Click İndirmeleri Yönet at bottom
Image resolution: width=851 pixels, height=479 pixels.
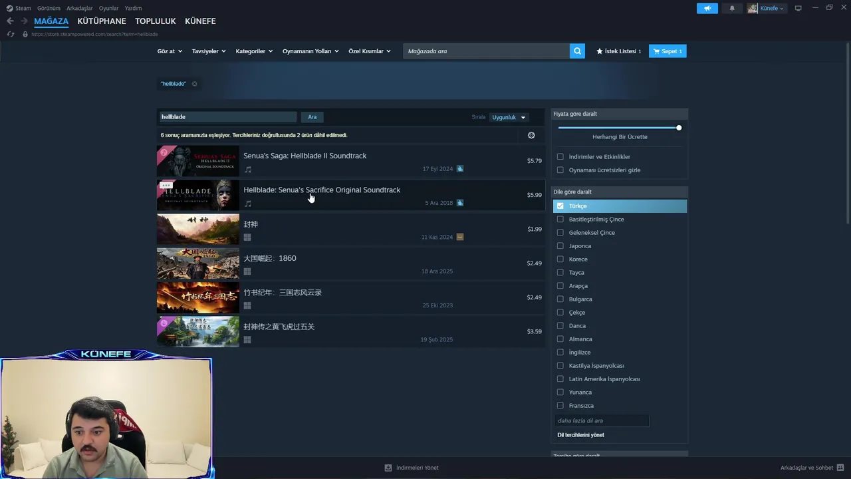[412, 468]
